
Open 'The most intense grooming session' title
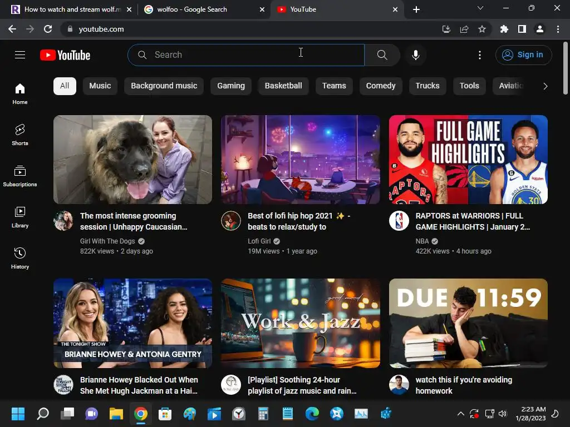click(x=134, y=221)
